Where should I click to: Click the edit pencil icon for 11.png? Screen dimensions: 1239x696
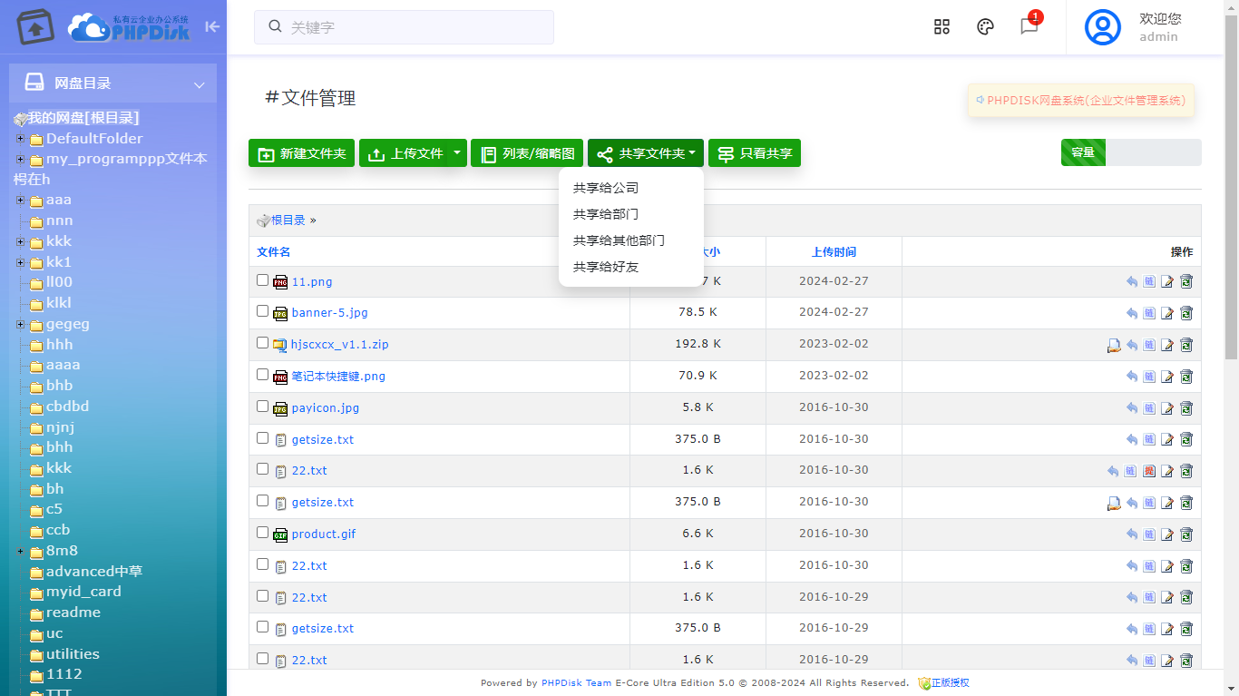click(x=1167, y=281)
